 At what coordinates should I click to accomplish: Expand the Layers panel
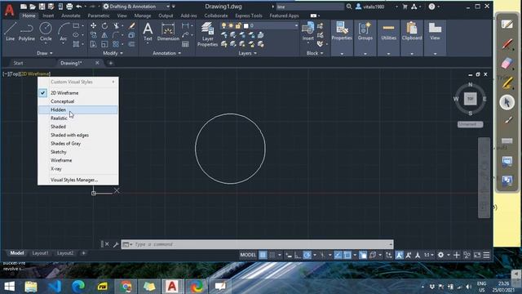[x=248, y=53]
